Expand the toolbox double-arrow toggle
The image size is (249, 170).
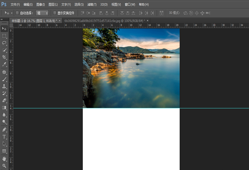coord(2,19)
